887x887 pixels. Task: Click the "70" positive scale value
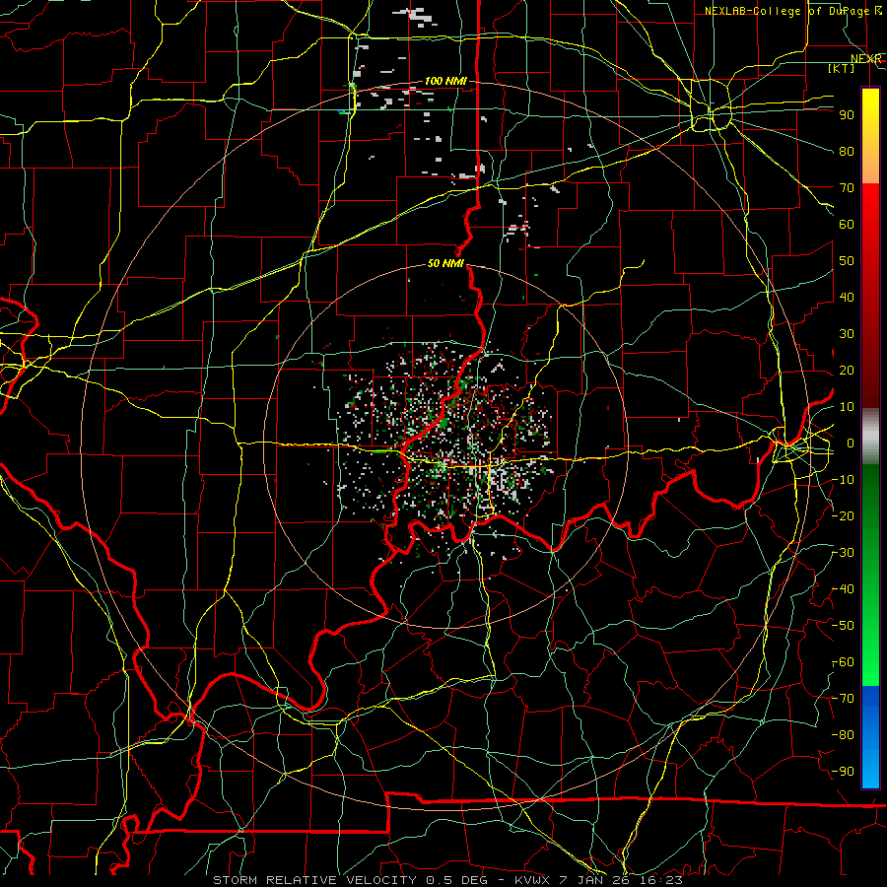coord(847,188)
